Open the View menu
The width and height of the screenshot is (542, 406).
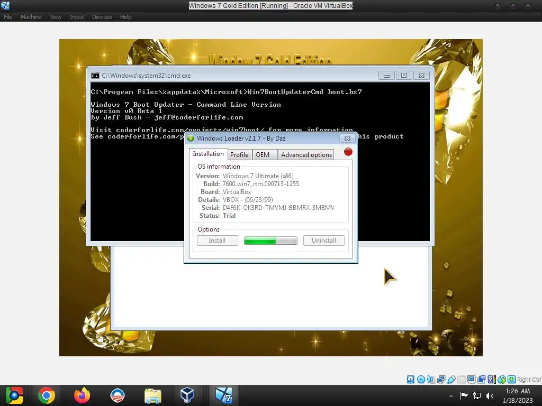tap(56, 17)
